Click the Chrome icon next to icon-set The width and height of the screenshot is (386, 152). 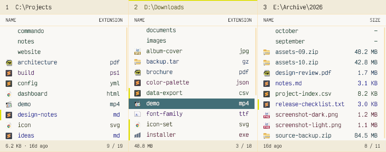[138, 125]
